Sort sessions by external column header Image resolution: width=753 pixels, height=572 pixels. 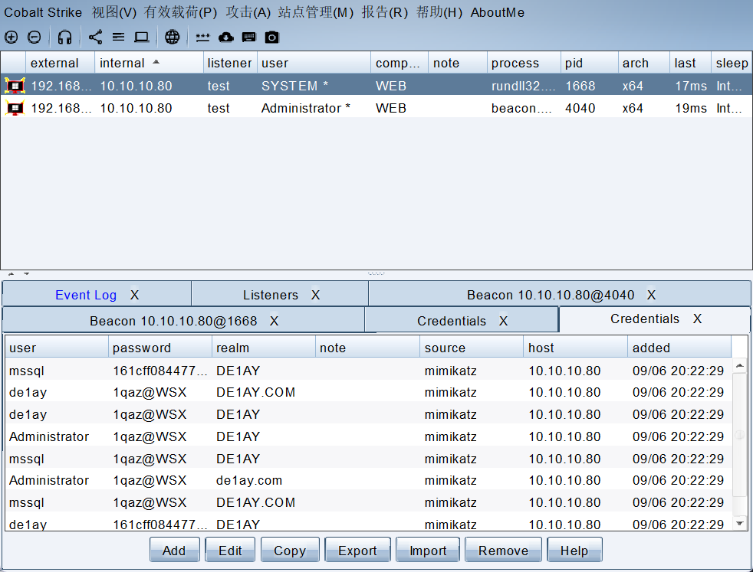click(x=60, y=63)
